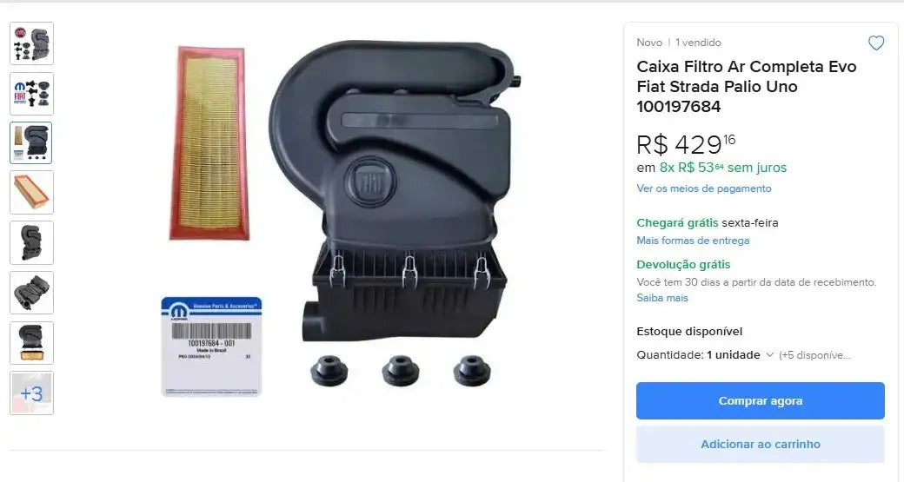Click Comprar agora button
904x482 pixels.
pos(760,401)
